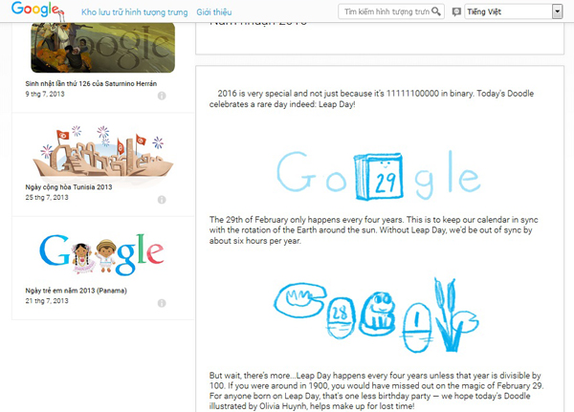Open the Saturnino Herrán doodle thumbnail
The image size is (574, 412).
tap(103, 48)
